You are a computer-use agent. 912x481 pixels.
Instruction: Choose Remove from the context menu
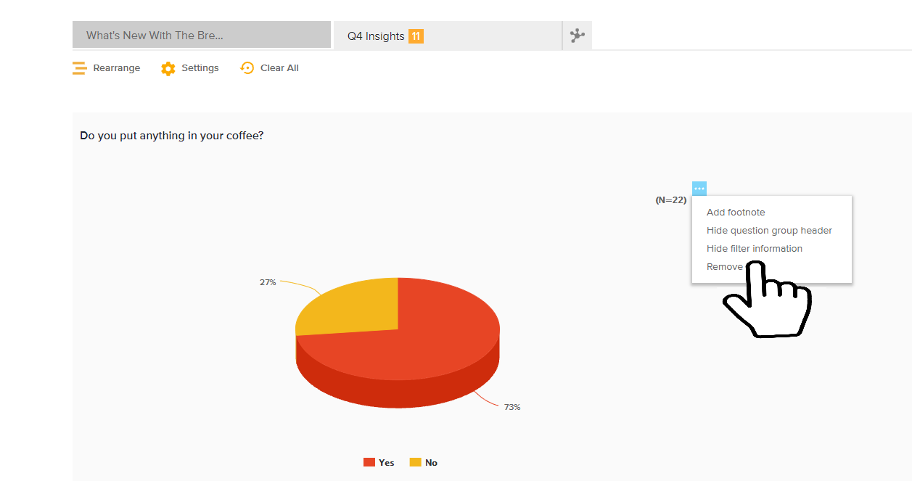(724, 266)
